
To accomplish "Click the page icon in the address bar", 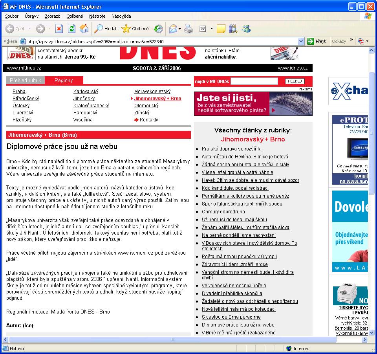I will point(23,41).
